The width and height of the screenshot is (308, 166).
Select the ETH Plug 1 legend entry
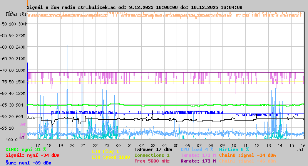click(105, 151)
